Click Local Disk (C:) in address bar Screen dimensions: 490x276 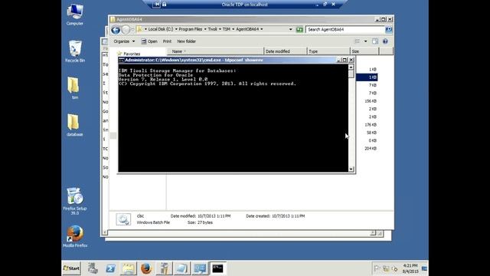point(161,29)
